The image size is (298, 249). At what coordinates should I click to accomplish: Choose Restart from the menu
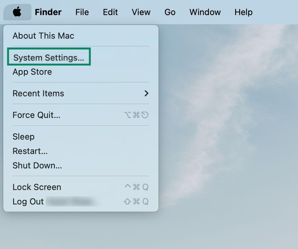click(30, 151)
